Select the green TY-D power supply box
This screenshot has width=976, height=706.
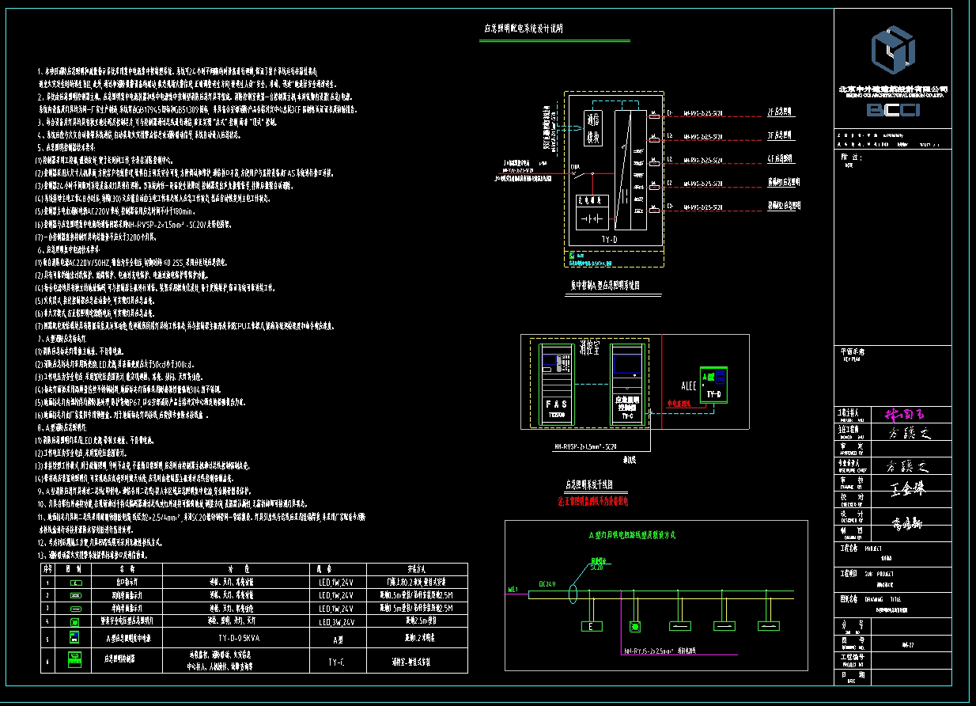[713, 386]
